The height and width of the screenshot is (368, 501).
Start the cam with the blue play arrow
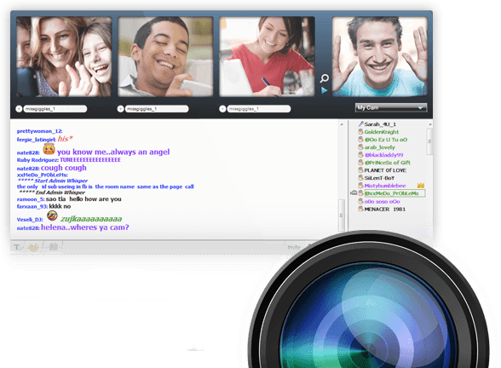(x=325, y=90)
